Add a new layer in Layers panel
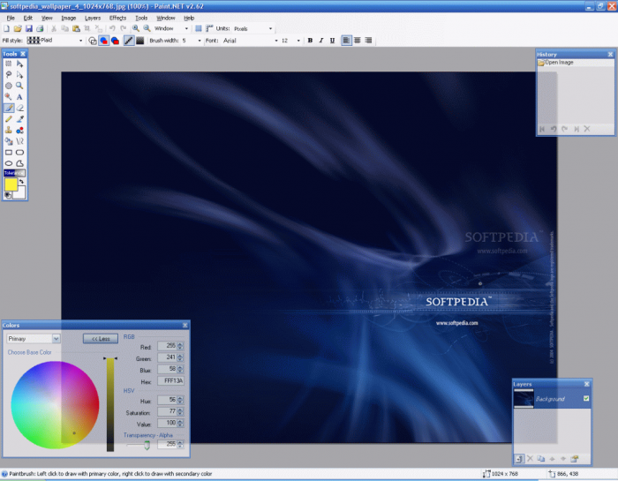The width and height of the screenshot is (618, 481). coord(519,459)
